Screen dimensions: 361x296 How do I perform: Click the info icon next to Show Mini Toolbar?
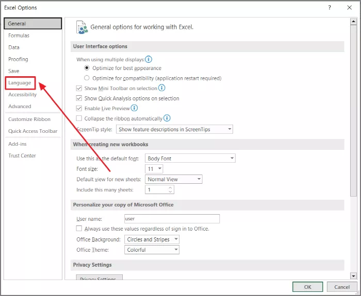pos(161,88)
